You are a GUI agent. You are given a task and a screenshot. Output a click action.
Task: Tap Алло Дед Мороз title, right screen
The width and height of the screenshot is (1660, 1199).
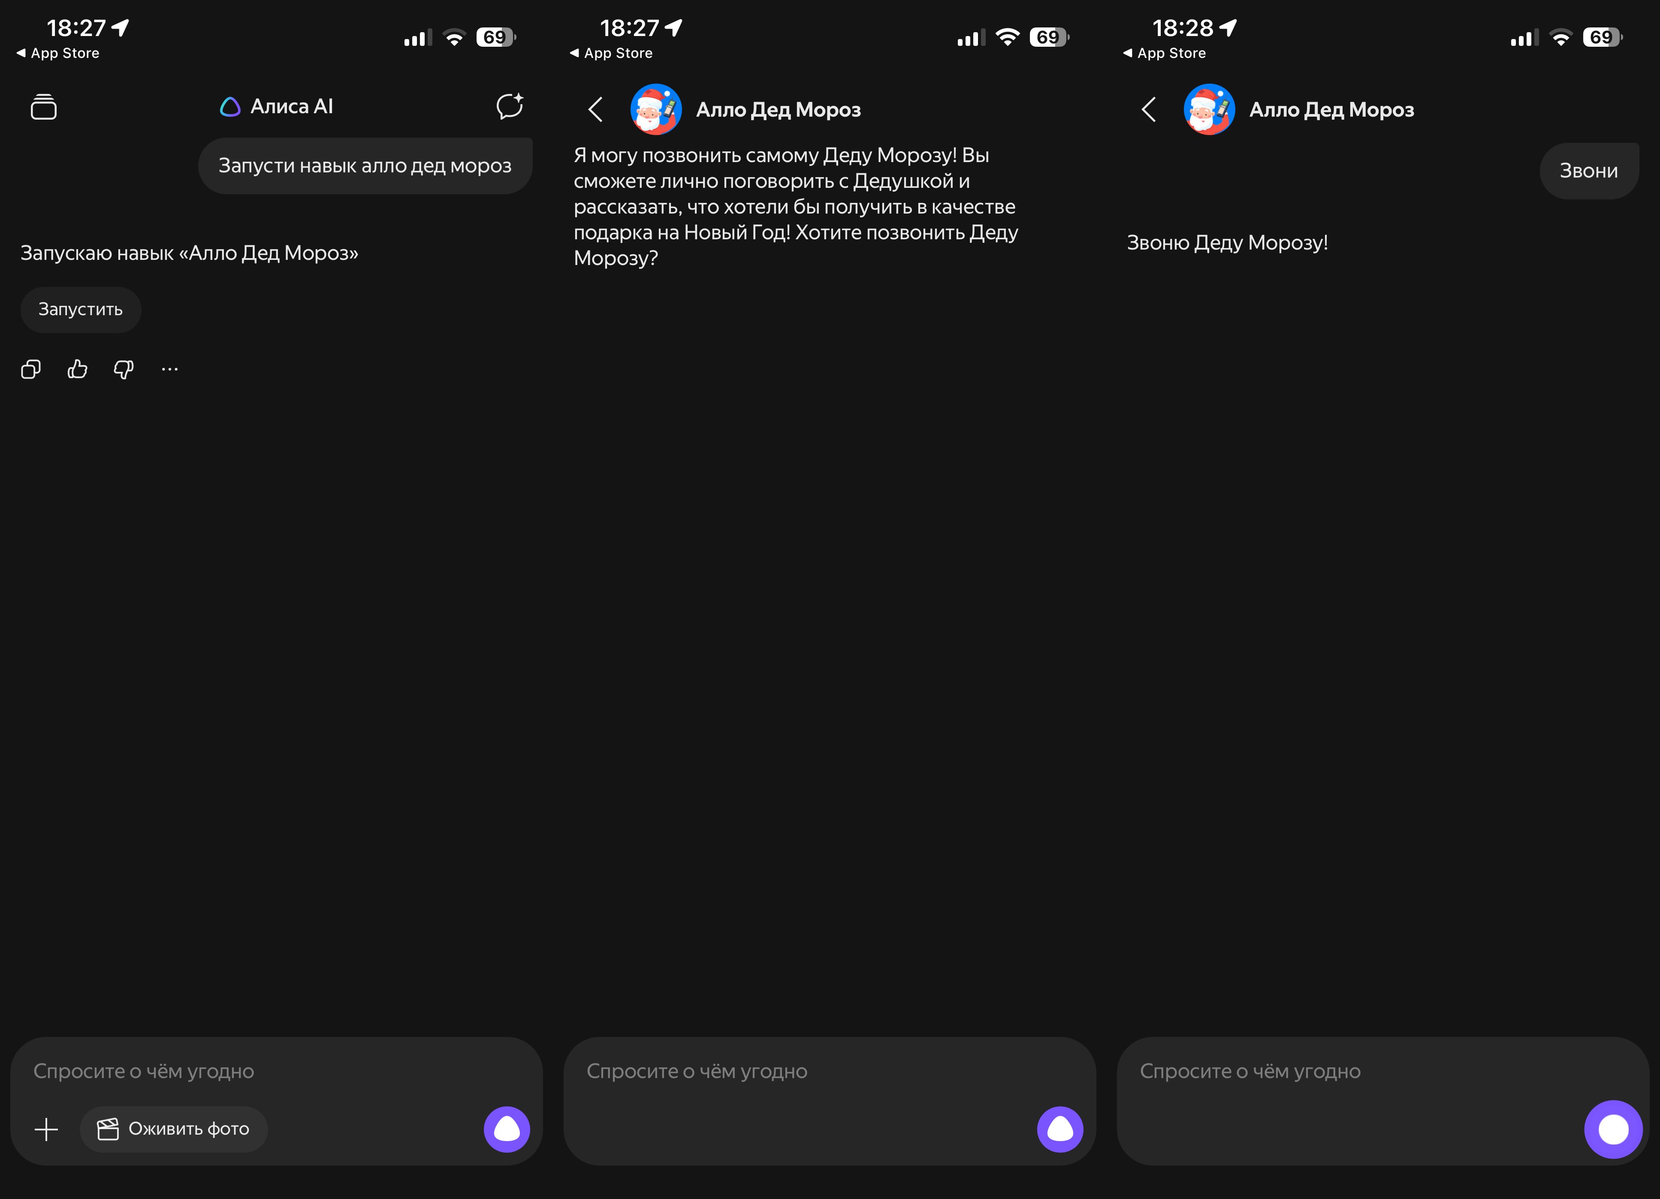(1331, 110)
